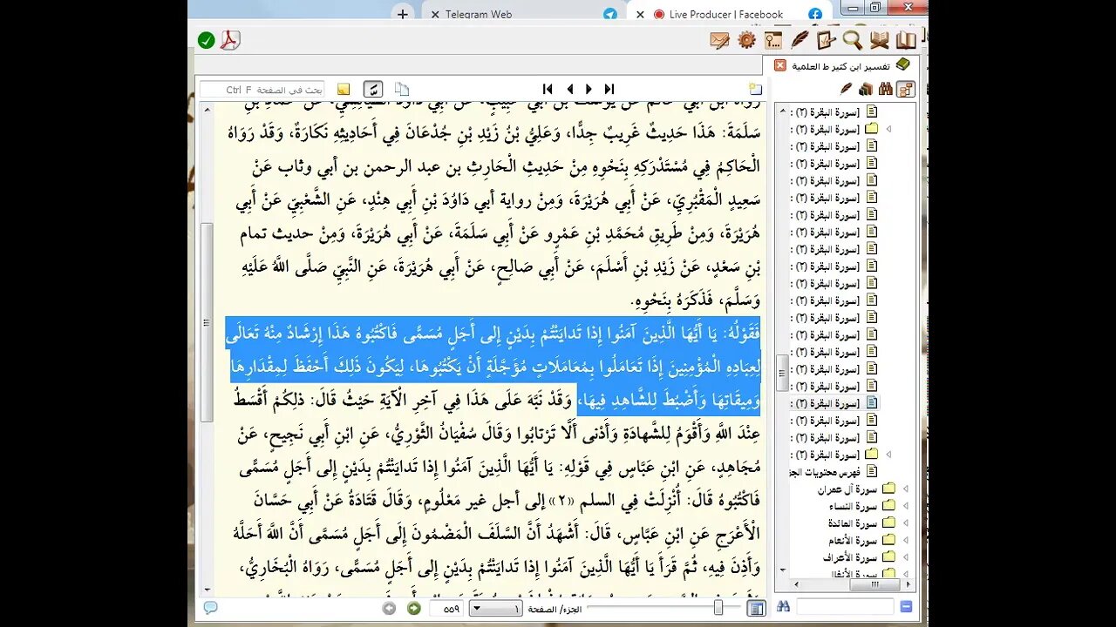Screen dimensions: 1116x627
Task: Expand the سورة الأعراف folder
Action: [x=905, y=557]
